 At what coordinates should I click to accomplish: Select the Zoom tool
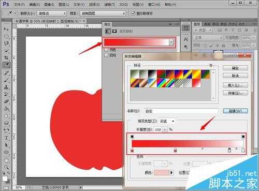tap(6, 167)
